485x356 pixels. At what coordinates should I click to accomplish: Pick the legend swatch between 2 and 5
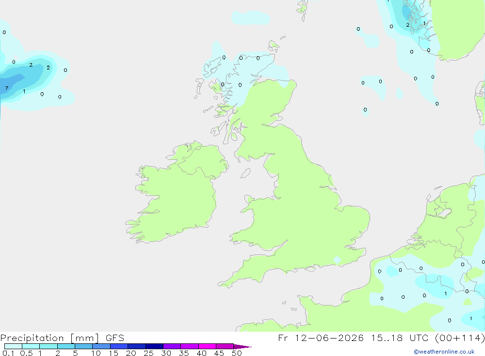(x=66, y=346)
